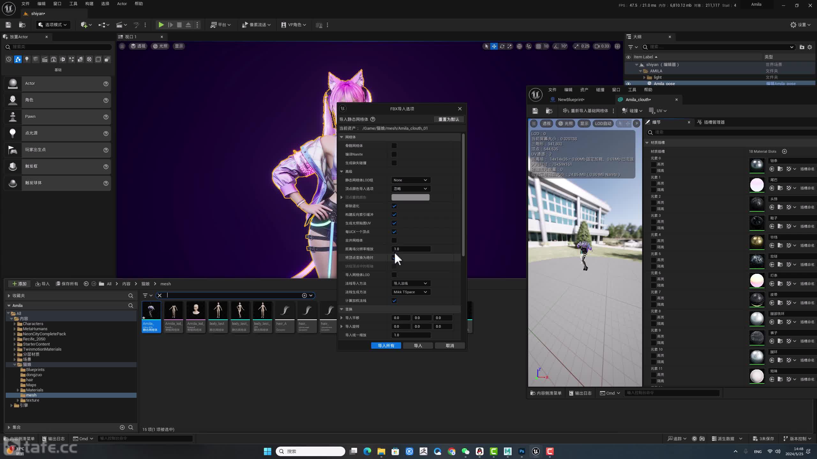Viewport: 817px width, 459px height.
Task: Uncheck the 移除退化 option
Action: pos(394,206)
